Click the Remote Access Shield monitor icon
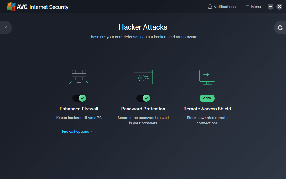286x179 pixels. tap(207, 77)
